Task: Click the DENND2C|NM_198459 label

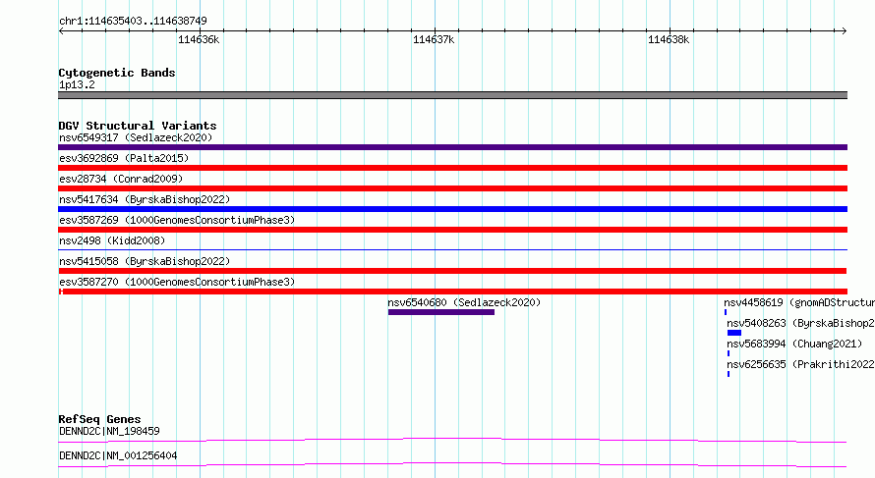Action: coord(109,431)
